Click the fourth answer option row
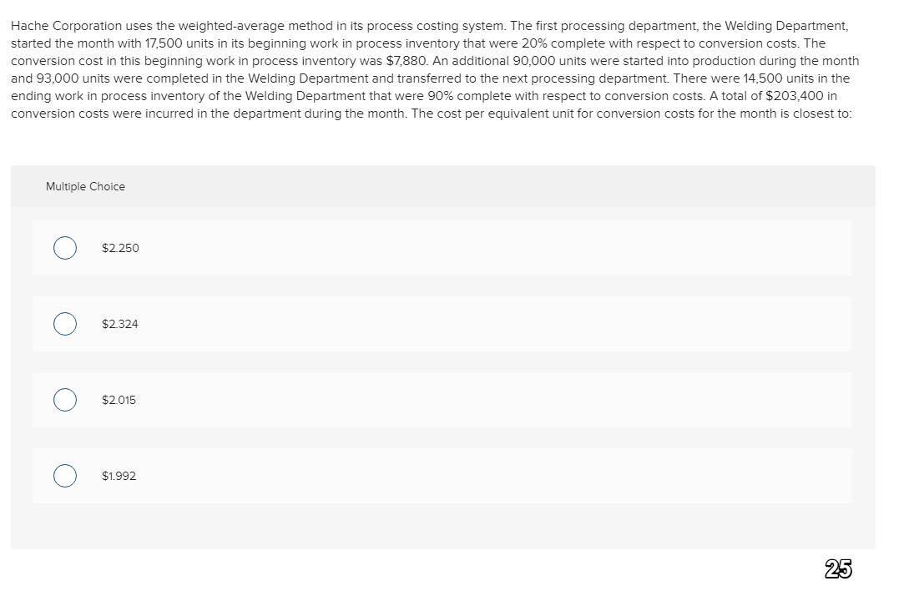The width and height of the screenshot is (919, 591). tap(442, 476)
